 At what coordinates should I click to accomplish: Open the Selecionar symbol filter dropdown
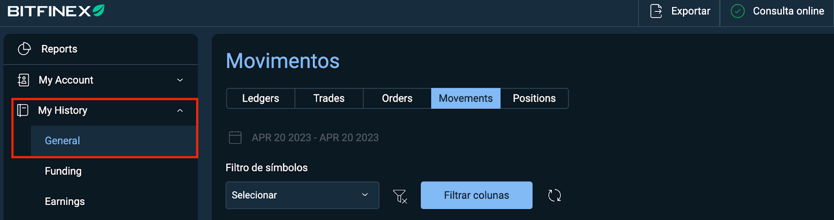point(302,195)
